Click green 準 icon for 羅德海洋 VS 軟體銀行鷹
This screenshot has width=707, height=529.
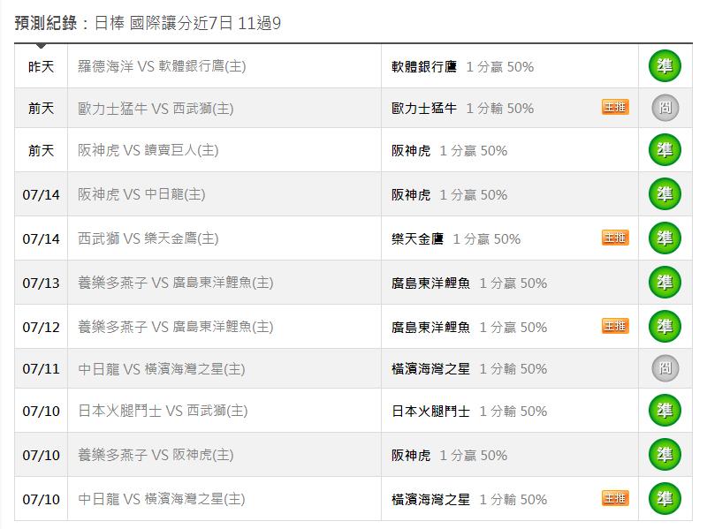tap(665, 66)
